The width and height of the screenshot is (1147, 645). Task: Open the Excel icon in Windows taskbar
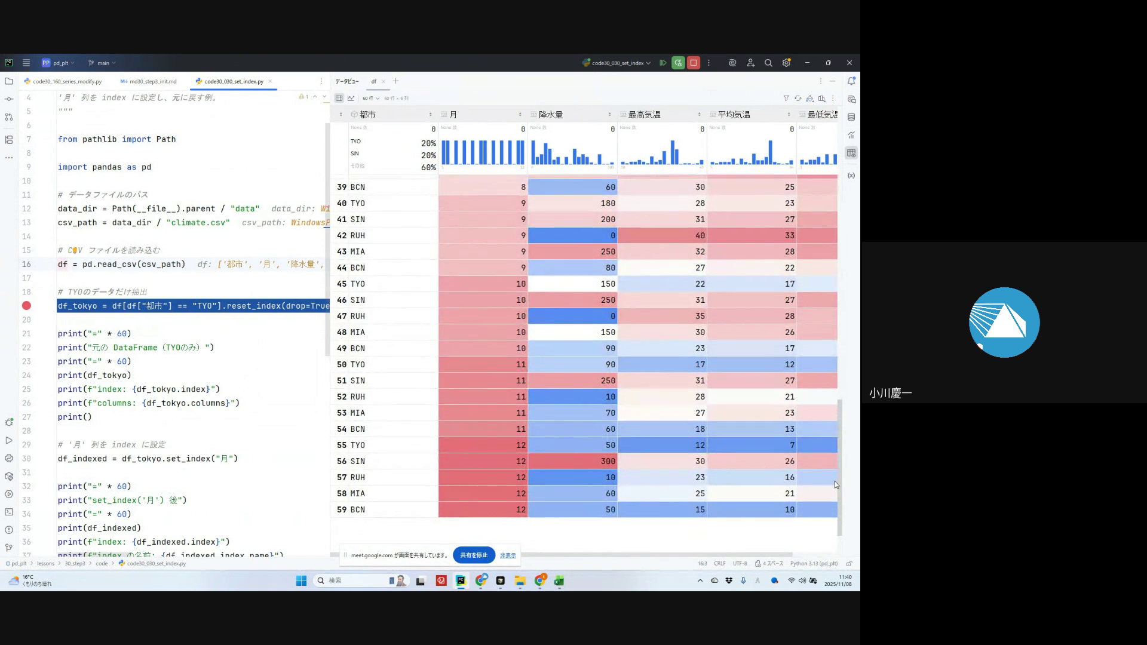559,580
